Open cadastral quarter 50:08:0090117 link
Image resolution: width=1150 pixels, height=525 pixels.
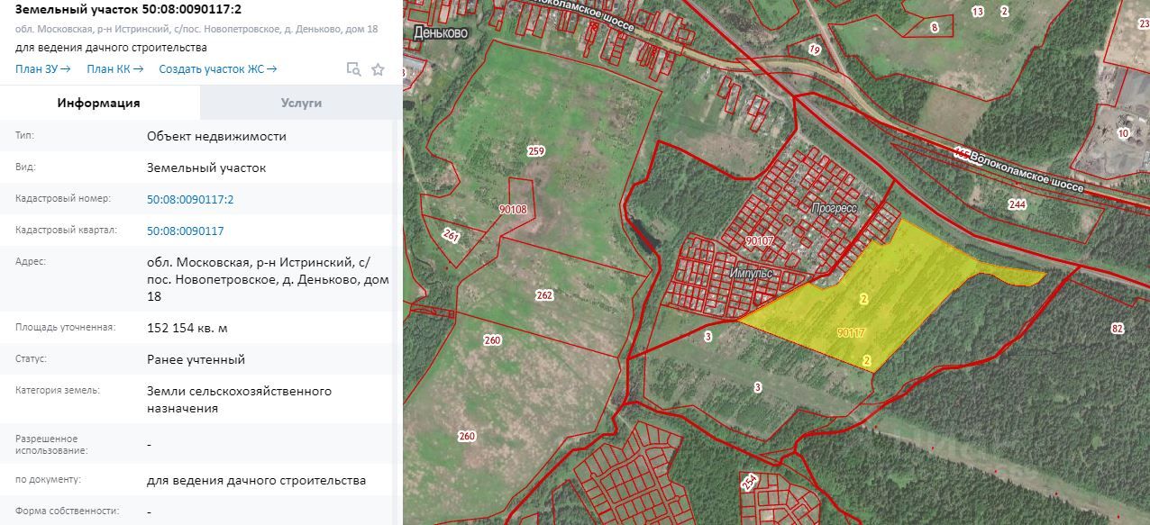185,231
